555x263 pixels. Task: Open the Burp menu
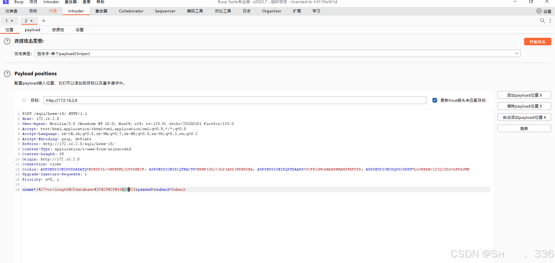pos(19,2)
